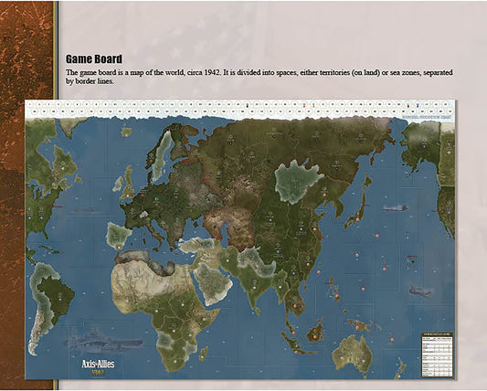
Task: Click the United Kingdom island
Action: (x=128, y=183)
